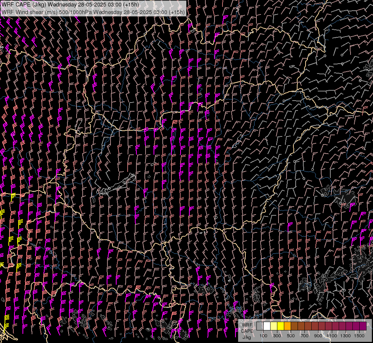Click the orange CAPE legend swatch
This screenshot has width=373, height=343.
287,326
